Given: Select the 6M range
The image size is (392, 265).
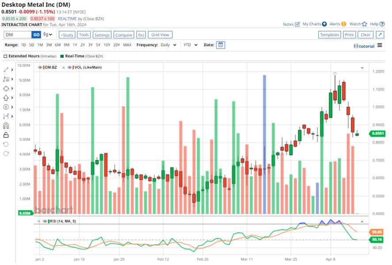Looking at the screenshot, I should pos(58,45).
